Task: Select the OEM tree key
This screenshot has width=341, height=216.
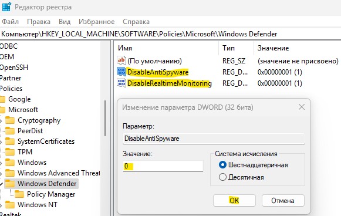Action: 7,57
